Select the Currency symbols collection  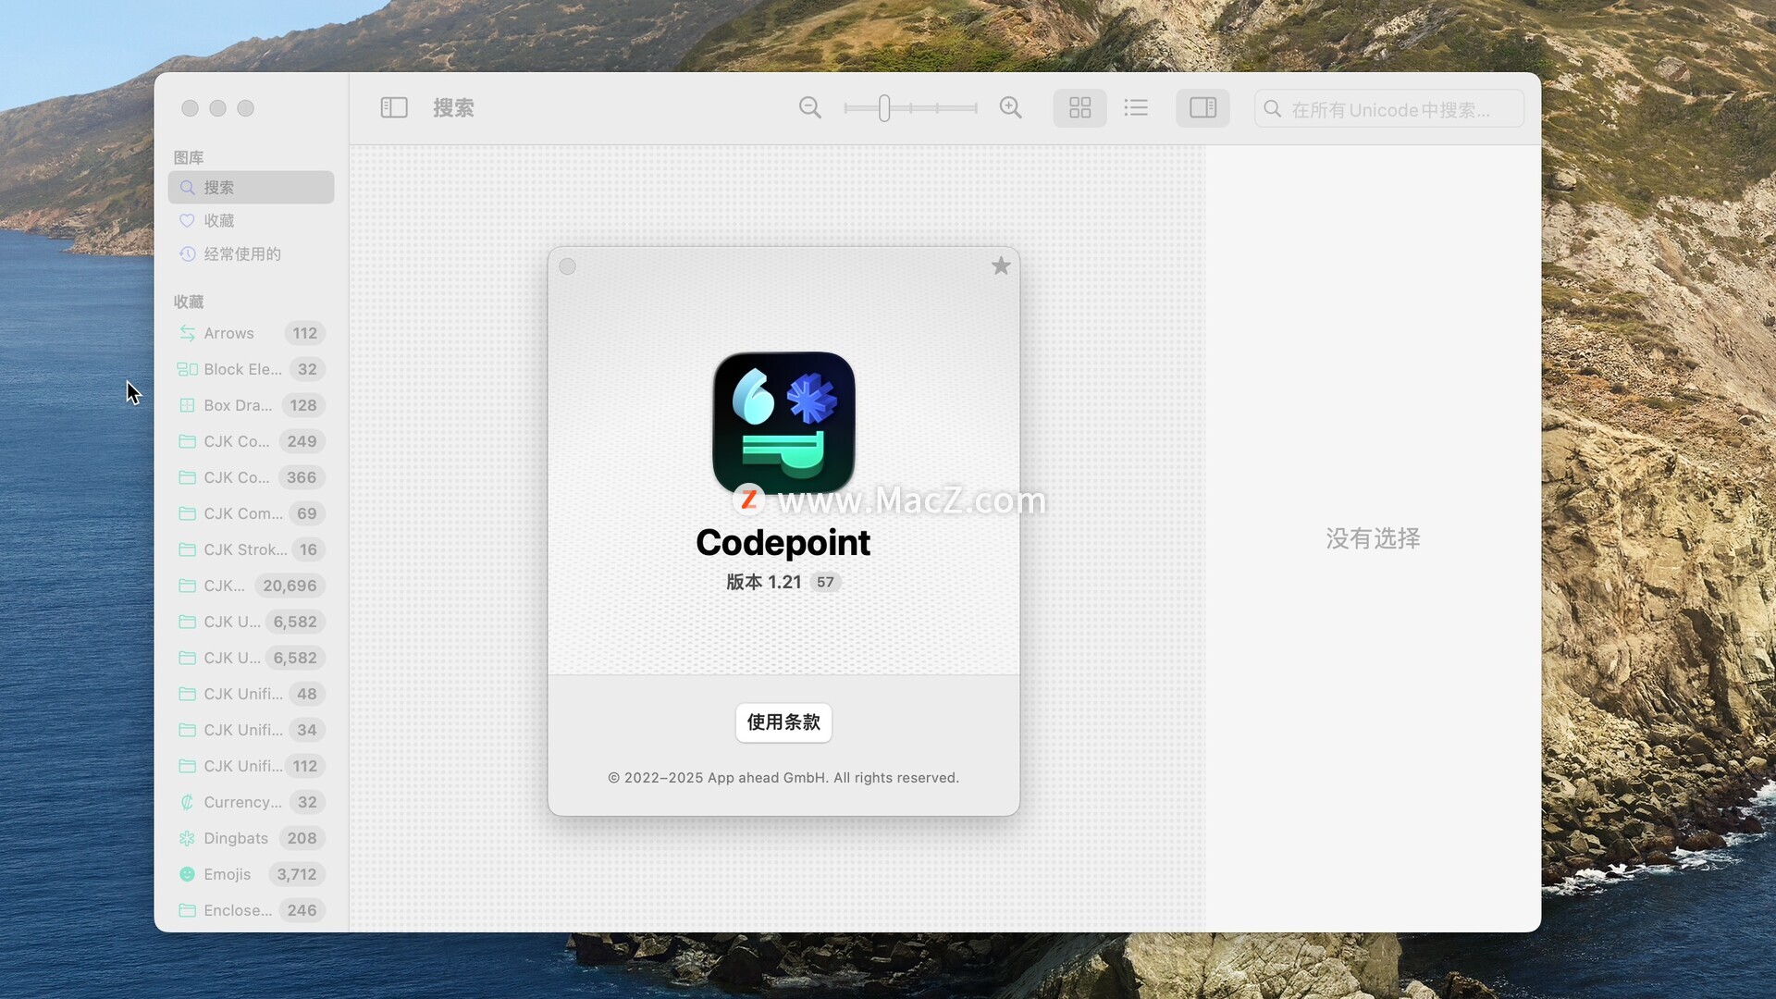pos(242,803)
